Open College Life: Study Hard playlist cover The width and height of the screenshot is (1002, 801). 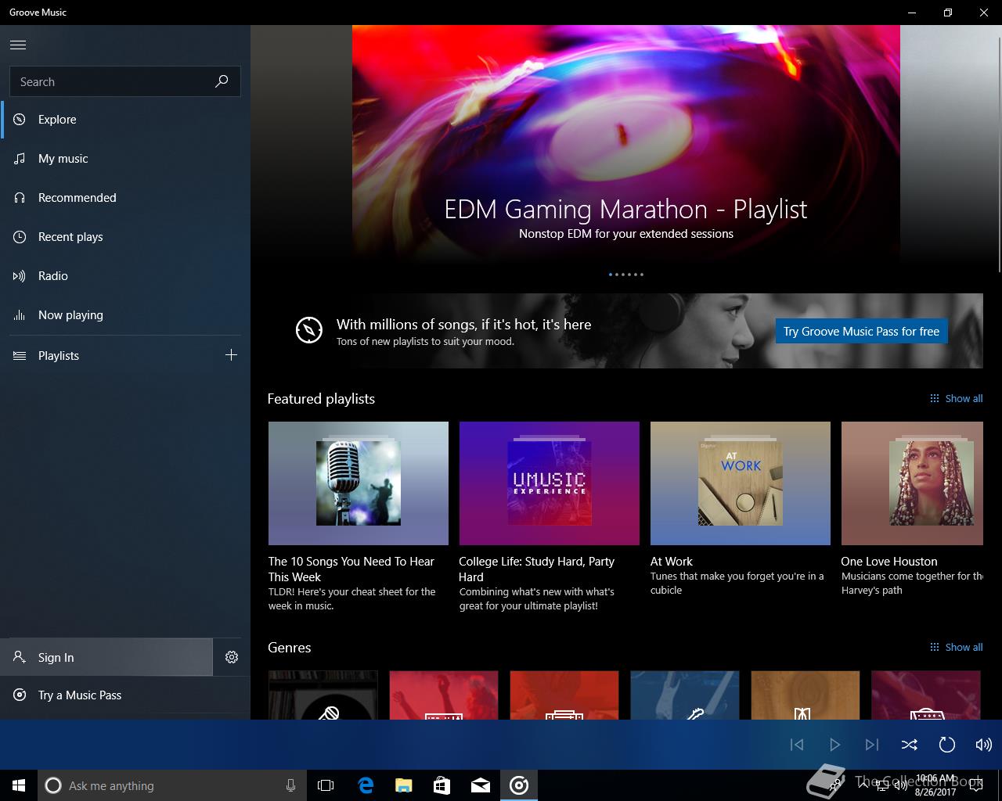[550, 483]
